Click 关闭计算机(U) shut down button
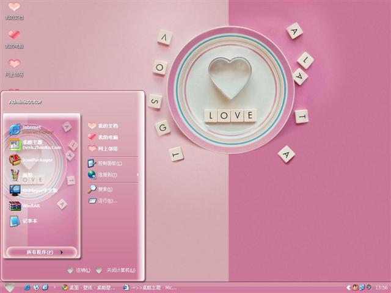Screen dimensions: 391x293 pos(116,270)
